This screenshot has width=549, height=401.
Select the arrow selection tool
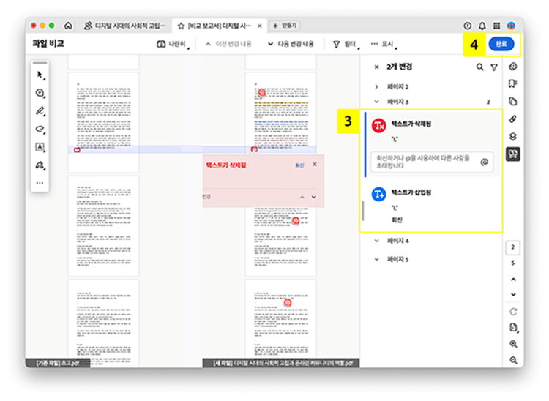click(40, 75)
